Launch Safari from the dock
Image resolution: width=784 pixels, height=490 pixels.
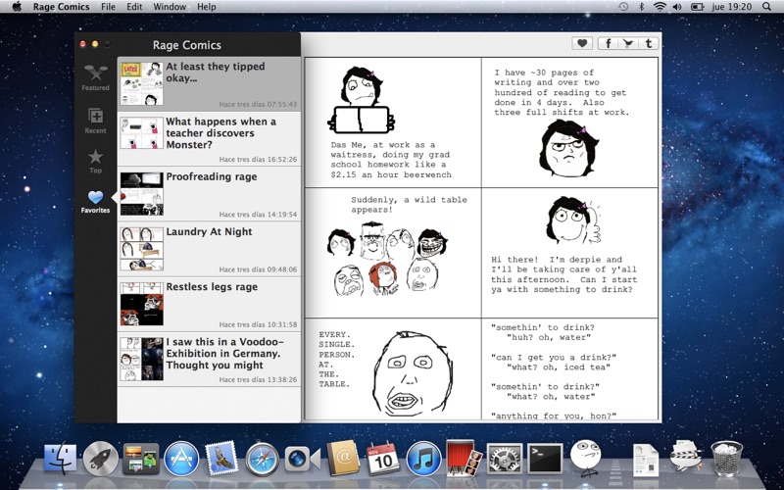coord(262,459)
